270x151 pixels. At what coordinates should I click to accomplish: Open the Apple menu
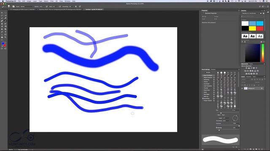point(3,1)
